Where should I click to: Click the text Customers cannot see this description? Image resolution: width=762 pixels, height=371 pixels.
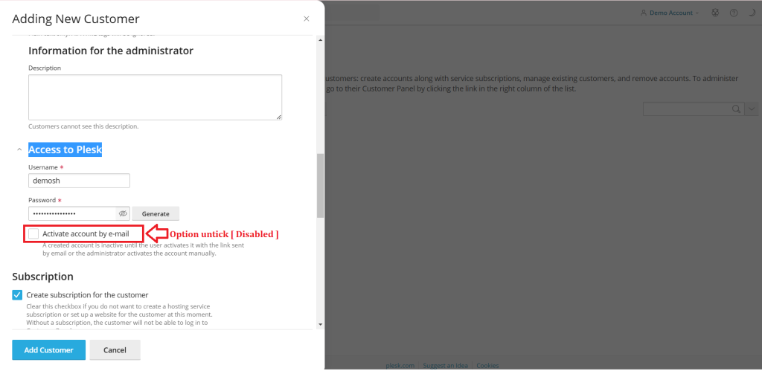tap(83, 126)
